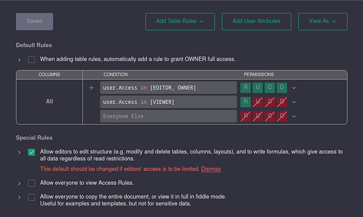Toggle Create permission in the EDITOR, OWNER rule
Viewport: 363px width, 217px height.
click(270, 87)
